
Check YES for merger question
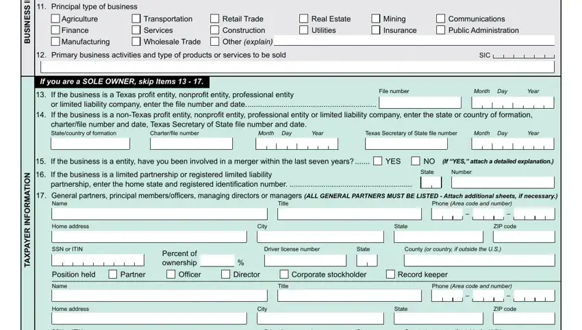(377, 161)
